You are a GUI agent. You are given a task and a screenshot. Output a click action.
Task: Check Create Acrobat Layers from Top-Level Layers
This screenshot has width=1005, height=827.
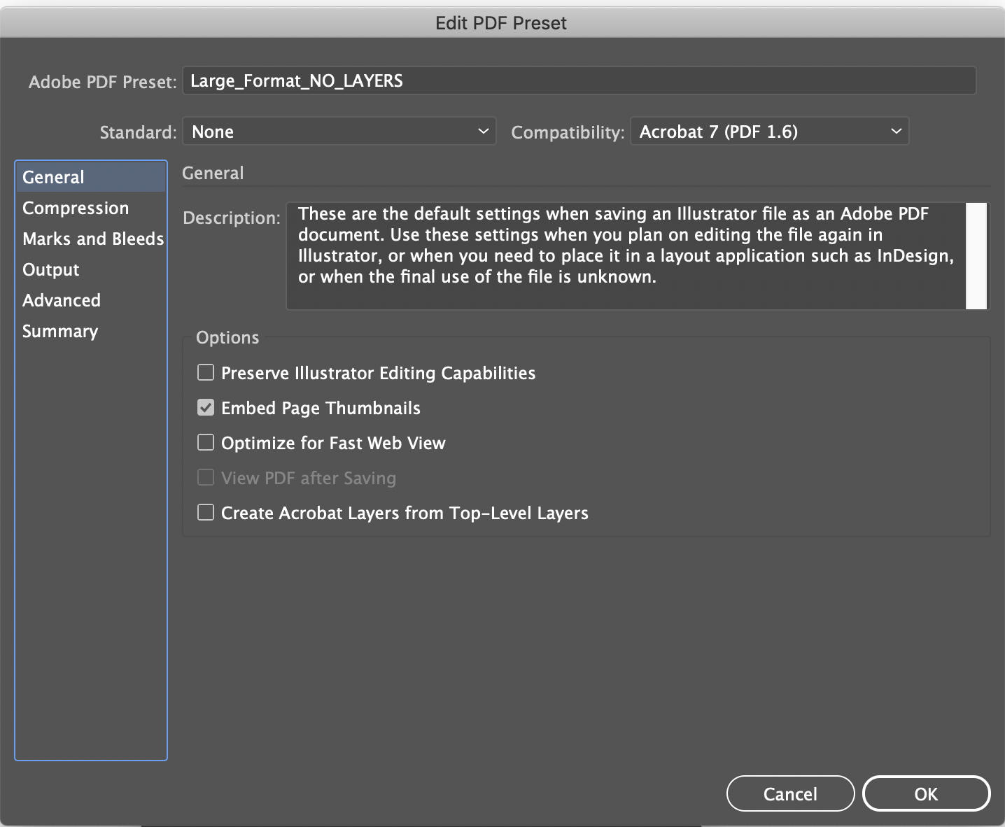tap(206, 512)
